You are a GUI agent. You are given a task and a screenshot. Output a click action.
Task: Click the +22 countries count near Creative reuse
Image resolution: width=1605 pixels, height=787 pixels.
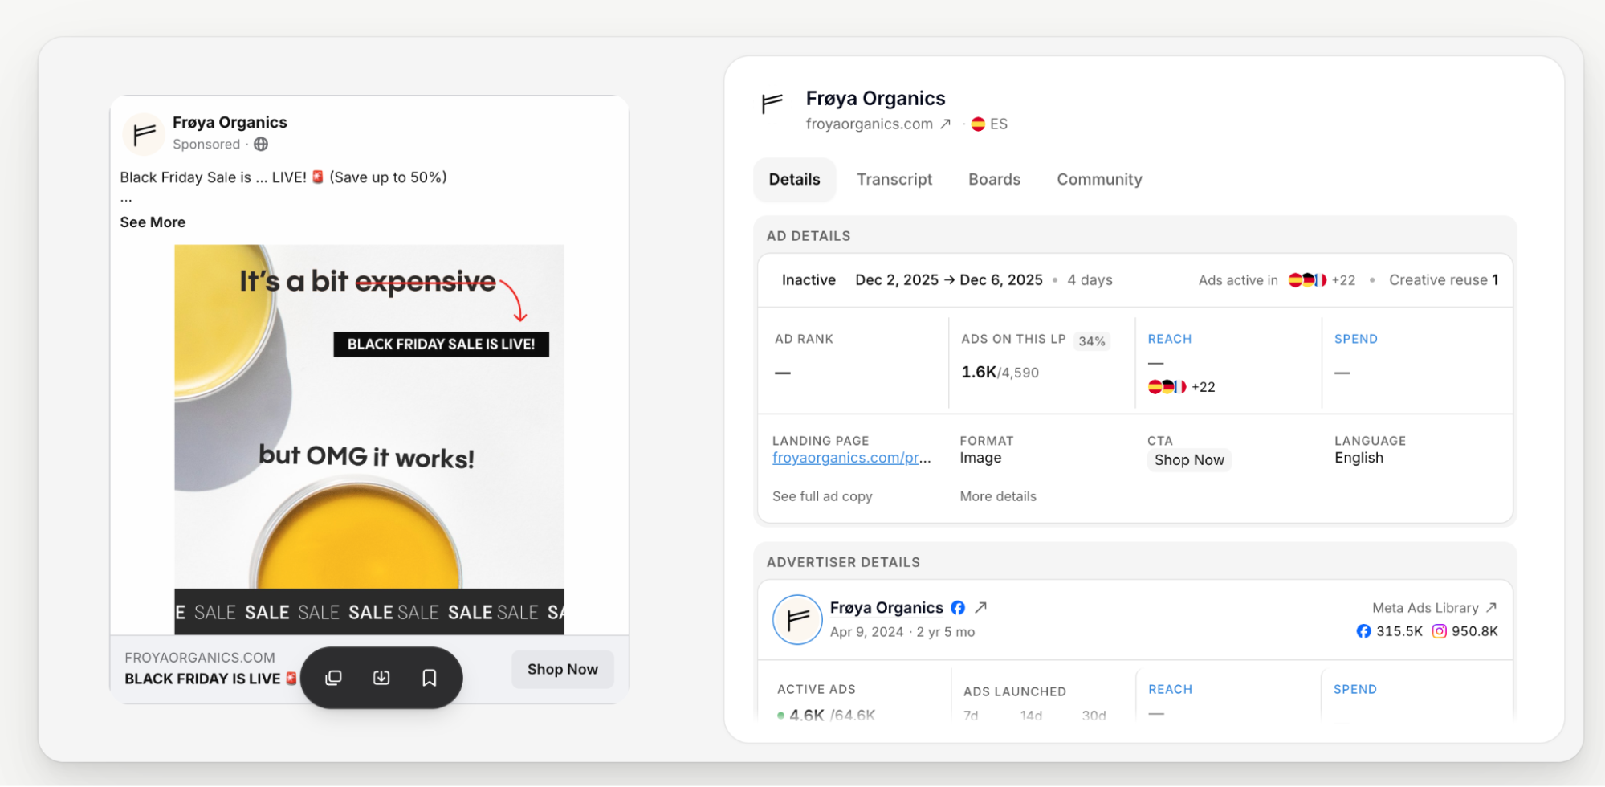point(1343,280)
